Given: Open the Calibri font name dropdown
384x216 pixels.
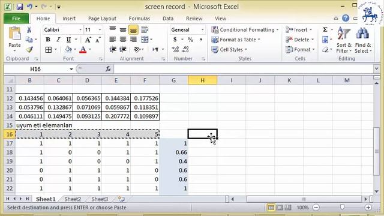Looking at the screenshot, I should tap(80, 30).
